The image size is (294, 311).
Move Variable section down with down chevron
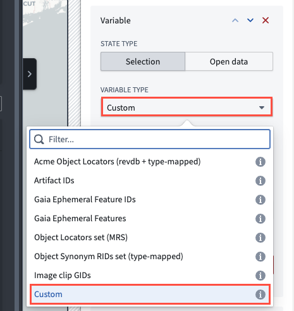click(250, 20)
